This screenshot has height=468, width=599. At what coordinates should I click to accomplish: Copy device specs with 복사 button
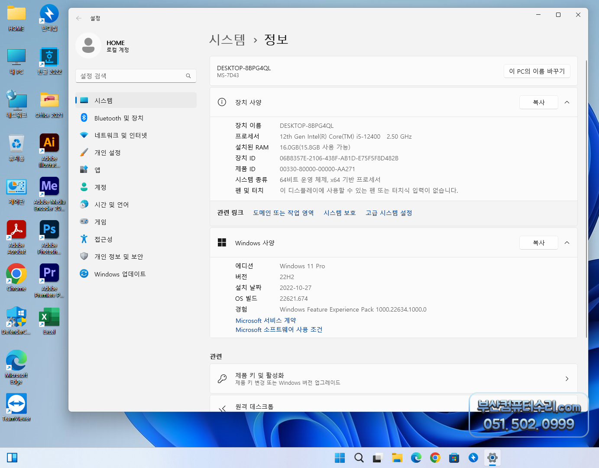[539, 102]
